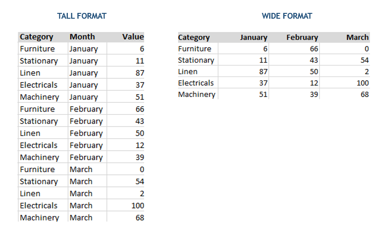Select the Value column header
This screenshot has height=230, width=378.
133,37
